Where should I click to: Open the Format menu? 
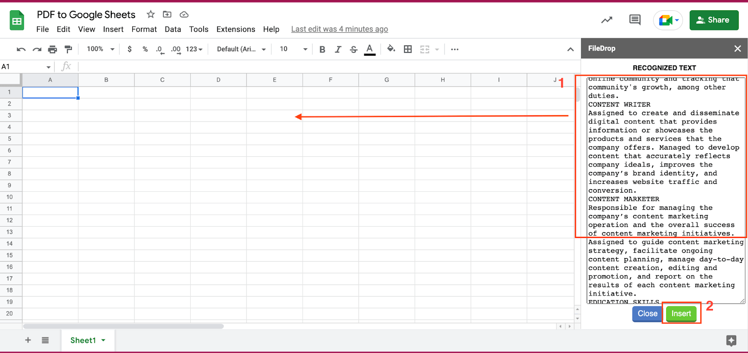pos(144,29)
